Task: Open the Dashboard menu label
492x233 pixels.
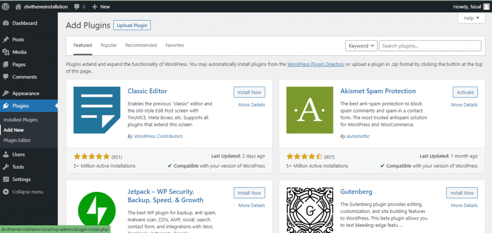Action: 25,23
